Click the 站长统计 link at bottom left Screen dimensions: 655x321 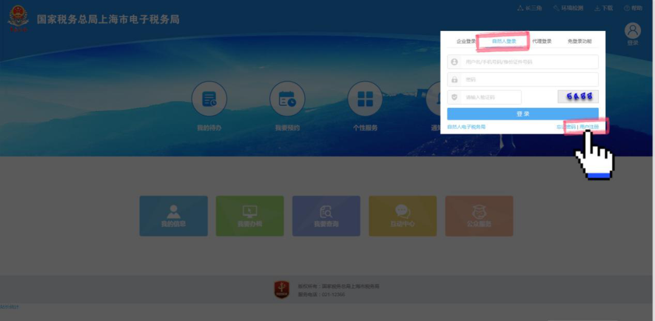[9, 307]
